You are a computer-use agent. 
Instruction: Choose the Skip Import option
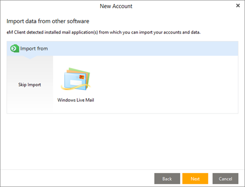[30, 85]
